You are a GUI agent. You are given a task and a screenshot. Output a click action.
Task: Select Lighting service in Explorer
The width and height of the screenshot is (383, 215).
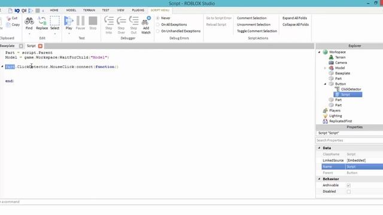pyautogui.click(x=335, y=116)
